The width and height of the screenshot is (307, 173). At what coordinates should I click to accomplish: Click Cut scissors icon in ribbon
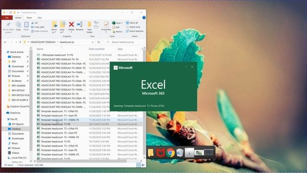click(33, 23)
